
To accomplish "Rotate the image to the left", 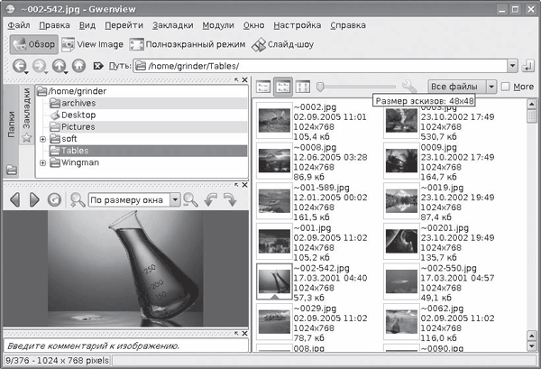I will (x=210, y=199).
